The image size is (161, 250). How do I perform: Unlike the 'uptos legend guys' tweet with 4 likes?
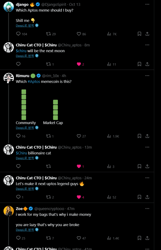[x=79, y=197]
